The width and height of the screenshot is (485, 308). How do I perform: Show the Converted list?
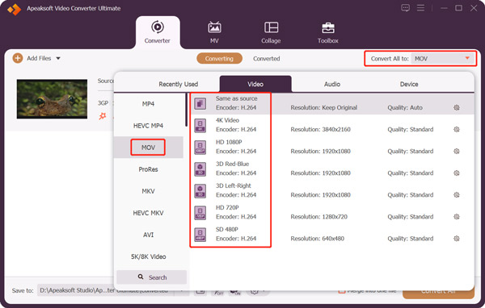(266, 58)
